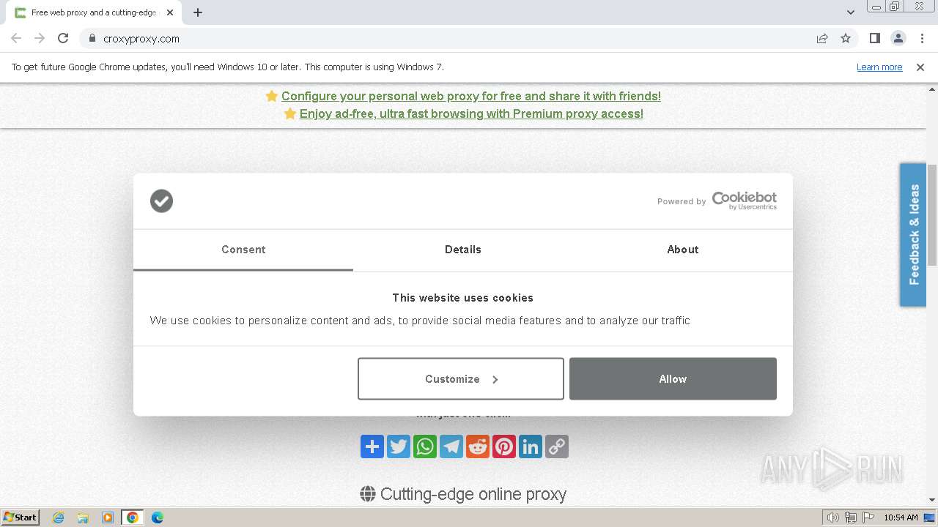Reload the page in Chrome
This screenshot has height=527, width=938.
click(63, 38)
